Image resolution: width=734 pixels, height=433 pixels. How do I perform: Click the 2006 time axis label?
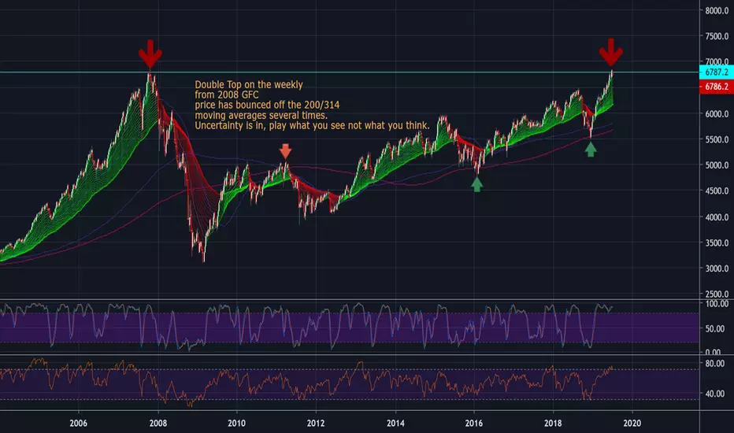point(78,424)
